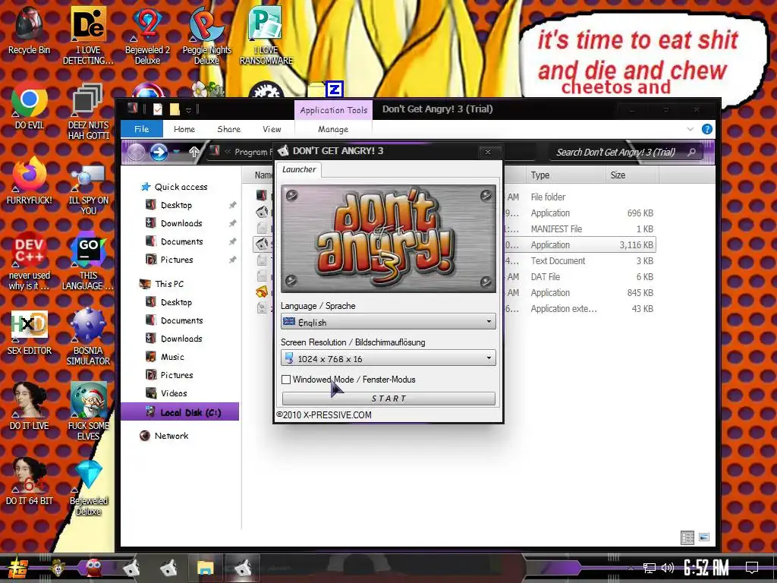Open the recent locations dropdown arrow
Screen dimensions: 777x583
coord(176,152)
